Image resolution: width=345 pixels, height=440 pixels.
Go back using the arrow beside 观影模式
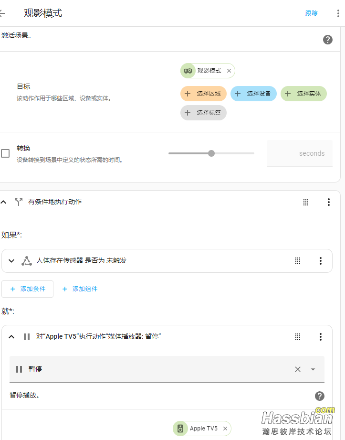2,13
